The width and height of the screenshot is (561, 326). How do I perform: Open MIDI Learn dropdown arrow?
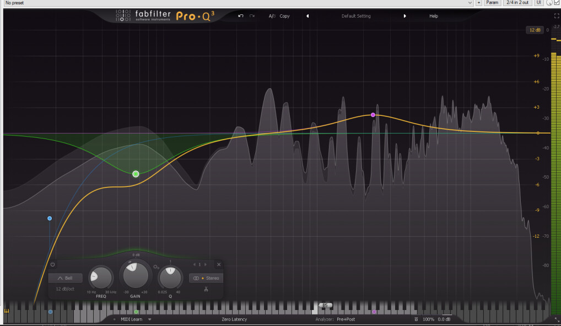(x=149, y=319)
